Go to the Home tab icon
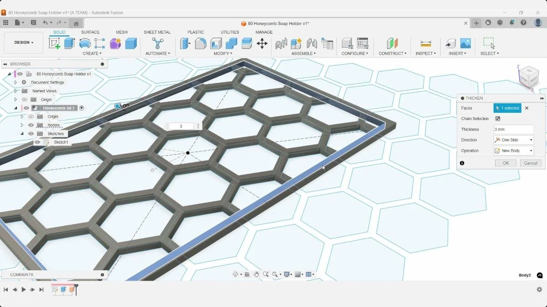 pyautogui.click(x=76, y=24)
